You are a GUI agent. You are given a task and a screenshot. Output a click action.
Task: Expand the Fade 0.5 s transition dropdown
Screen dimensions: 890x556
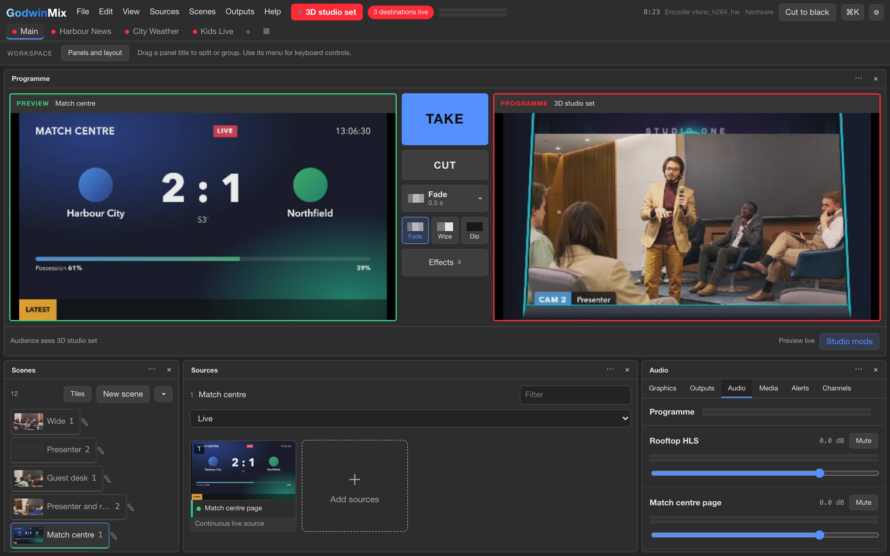(x=445, y=198)
